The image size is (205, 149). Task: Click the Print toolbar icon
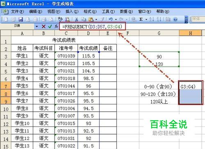tap(44, 19)
